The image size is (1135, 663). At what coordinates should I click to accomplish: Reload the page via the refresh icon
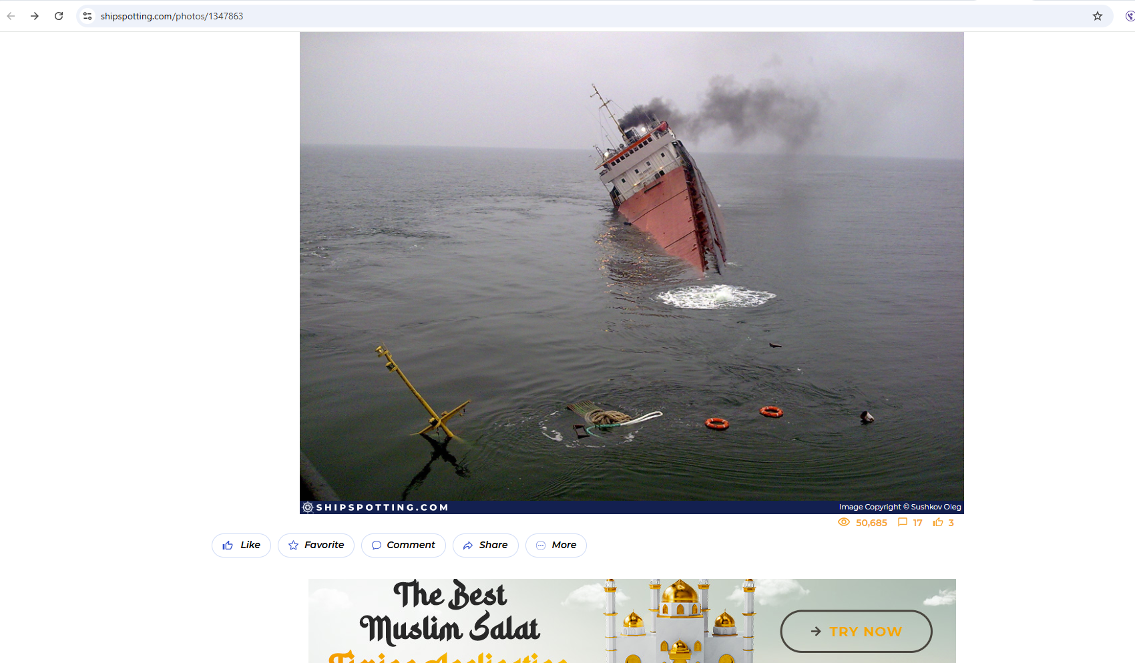tap(59, 15)
